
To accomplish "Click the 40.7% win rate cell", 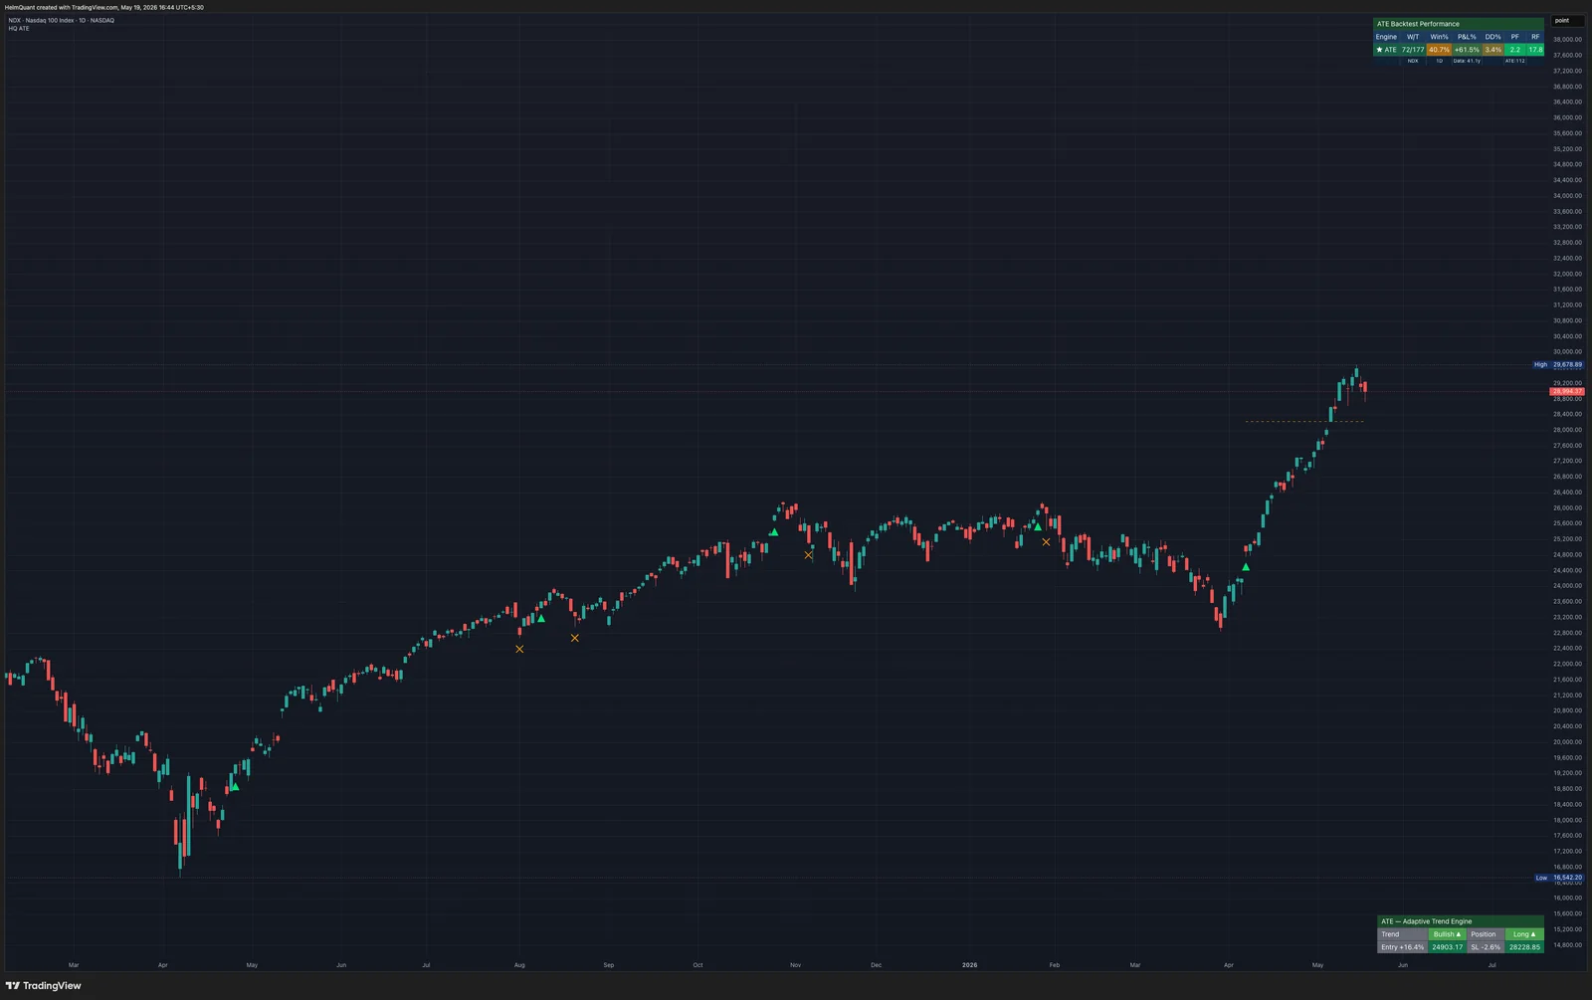I will click(x=1439, y=50).
